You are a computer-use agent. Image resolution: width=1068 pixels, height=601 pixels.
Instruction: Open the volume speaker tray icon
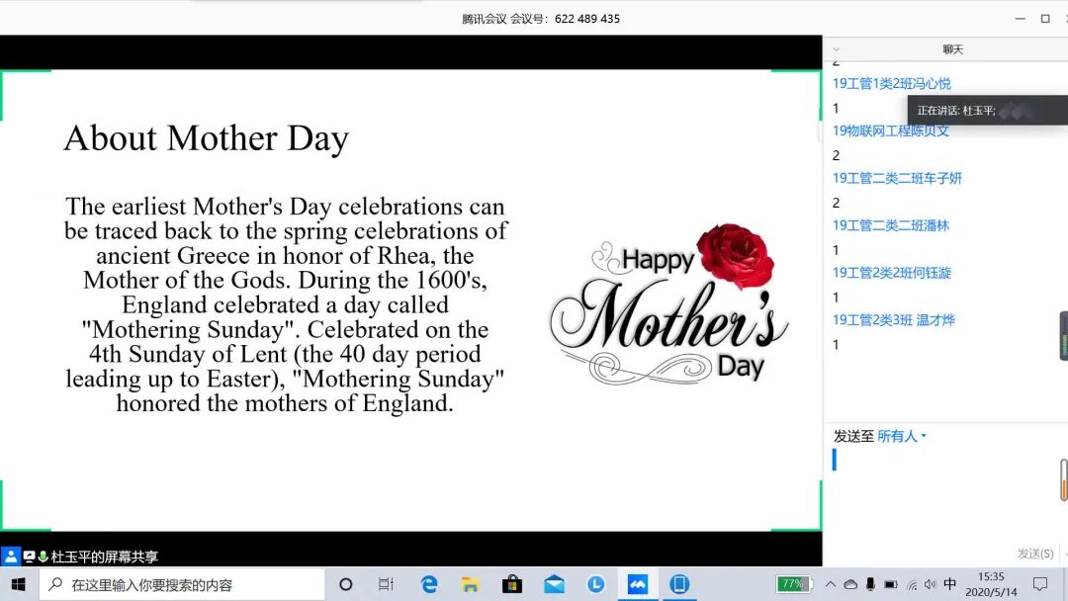click(931, 584)
